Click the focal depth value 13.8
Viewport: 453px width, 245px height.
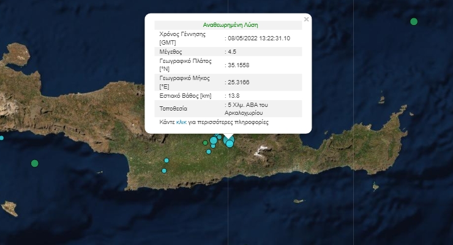(x=232, y=95)
